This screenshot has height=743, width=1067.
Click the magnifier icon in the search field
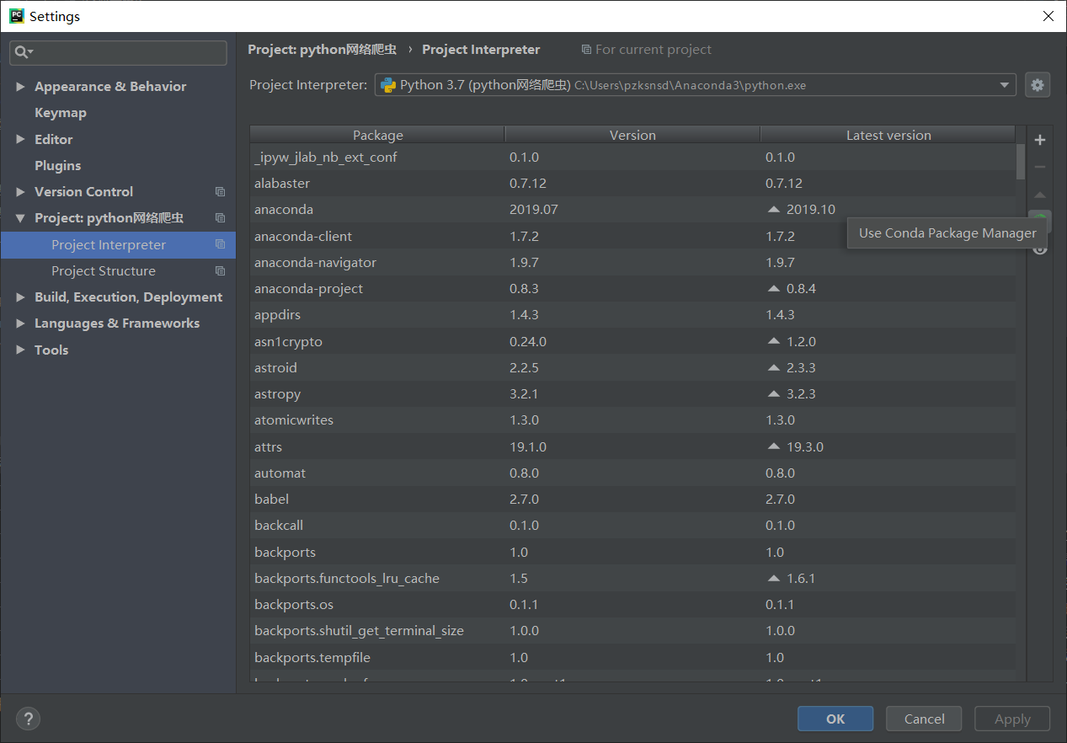pyautogui.click(x=24, y=52)
